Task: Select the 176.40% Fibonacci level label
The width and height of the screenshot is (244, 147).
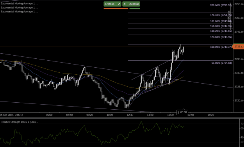Action: 221,15
